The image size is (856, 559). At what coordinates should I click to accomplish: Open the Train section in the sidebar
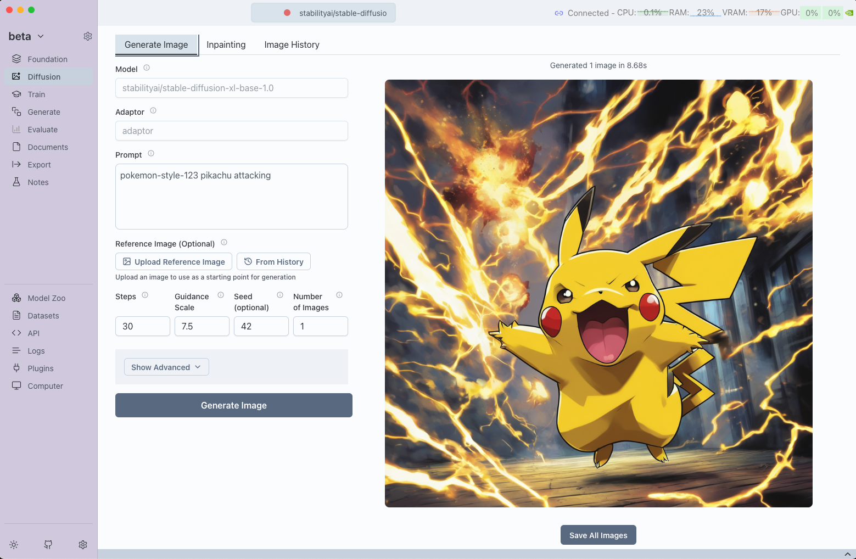coord(36,94)
